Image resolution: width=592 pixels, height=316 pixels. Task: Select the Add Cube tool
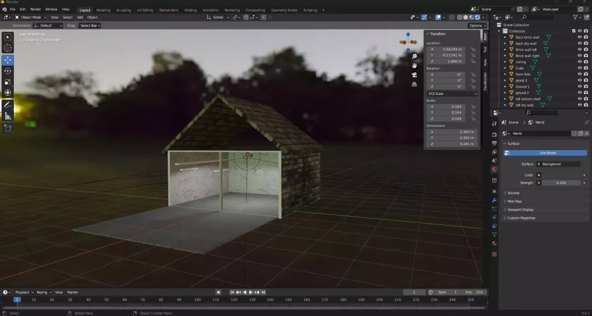point(8,128)
